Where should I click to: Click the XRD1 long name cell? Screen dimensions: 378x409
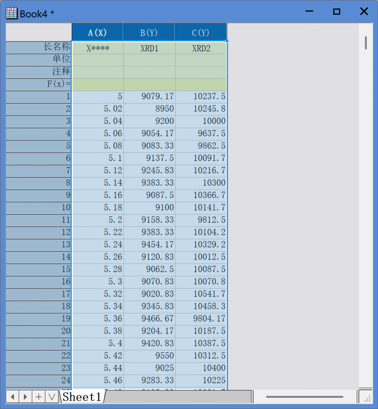[x=149, y=48]
